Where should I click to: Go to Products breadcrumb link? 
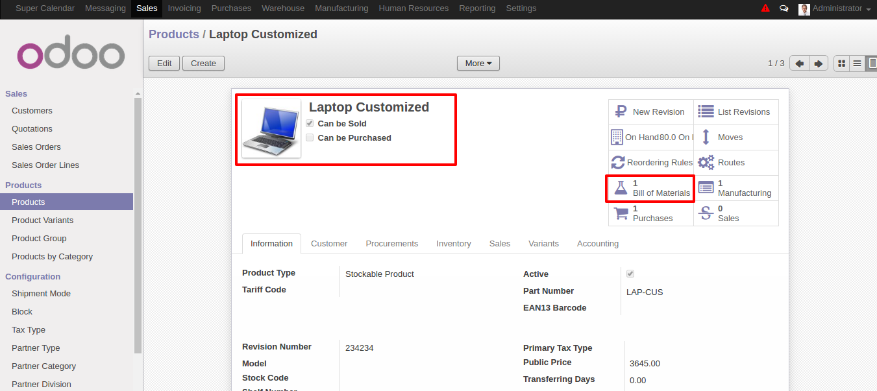(x=174, y=34)
